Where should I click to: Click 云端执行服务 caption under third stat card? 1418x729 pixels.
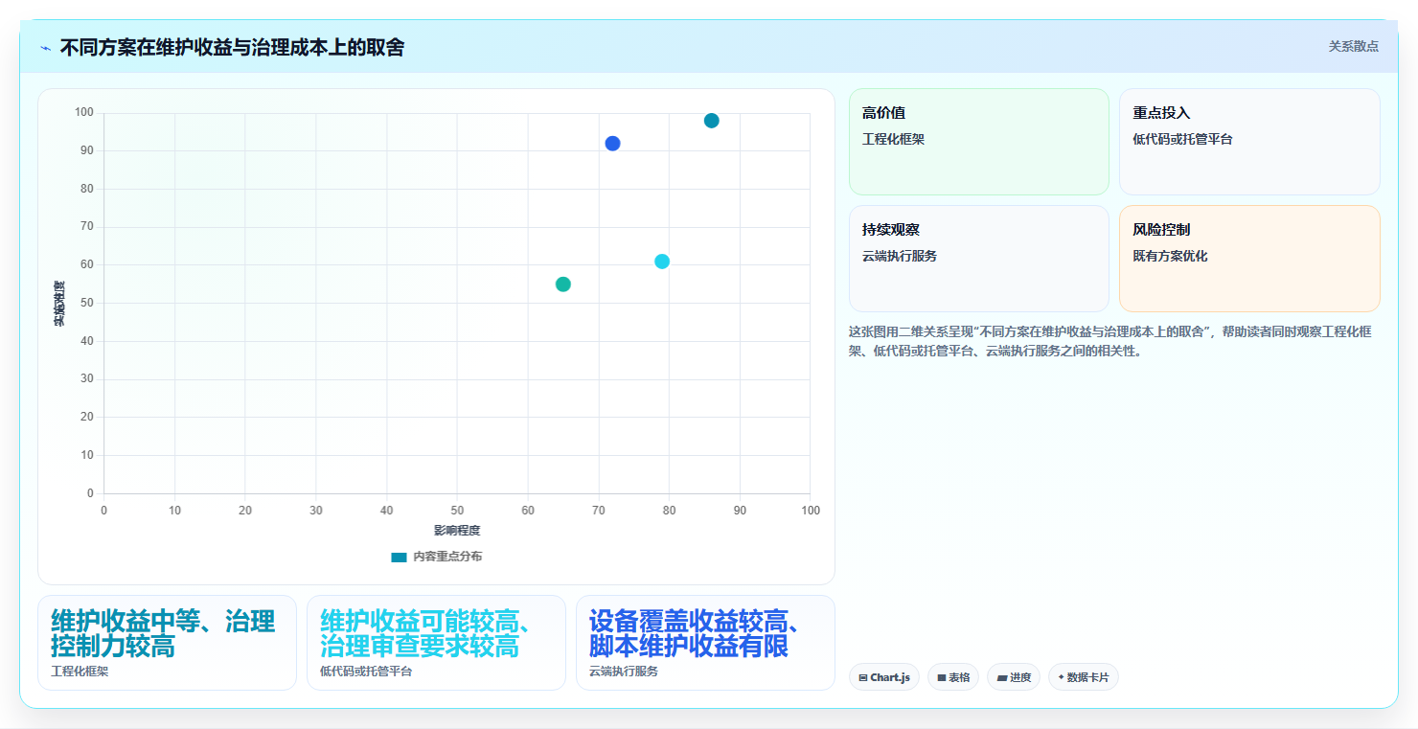[x=624, y=672]
